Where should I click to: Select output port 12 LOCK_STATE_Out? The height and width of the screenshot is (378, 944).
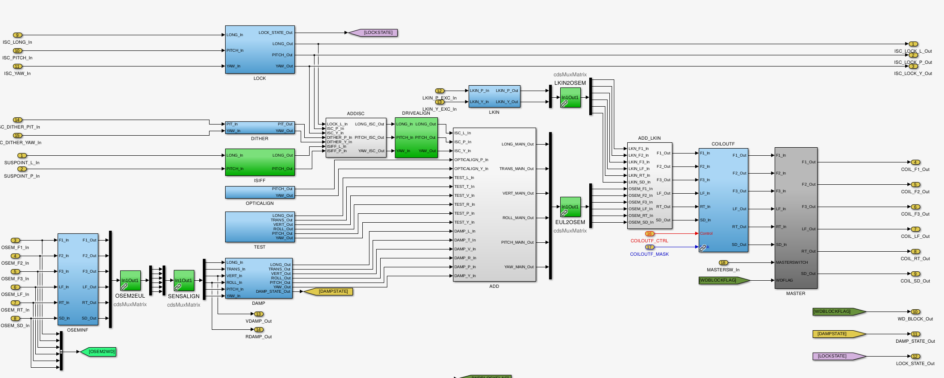tap(915, 356)
